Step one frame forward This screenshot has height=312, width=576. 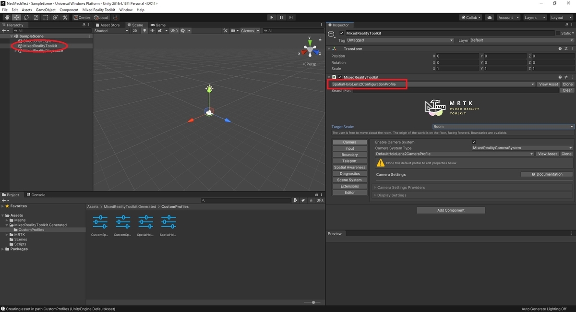tap(291, 17)
